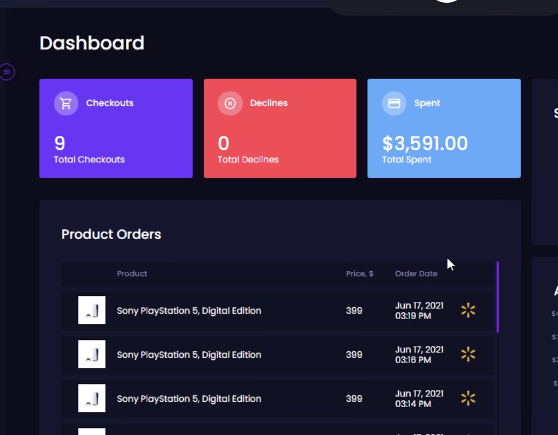Click the Jun 17, 2021 03:14 PM date
The height and width of the screenshot is (435, 558).
419,398
